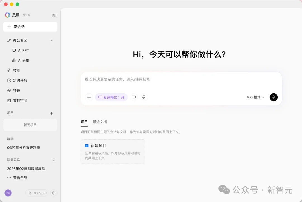Click the blue folder icon in 新建项目

87,146
